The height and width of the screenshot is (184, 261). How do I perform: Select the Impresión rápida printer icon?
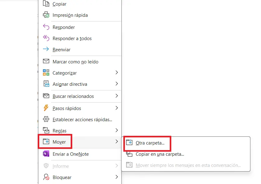click(46, 15)
